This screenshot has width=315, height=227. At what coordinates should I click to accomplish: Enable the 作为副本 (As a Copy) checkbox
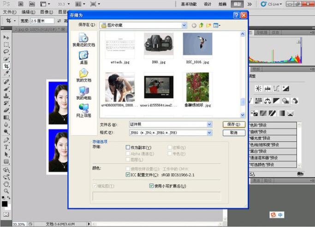[128, 147]
